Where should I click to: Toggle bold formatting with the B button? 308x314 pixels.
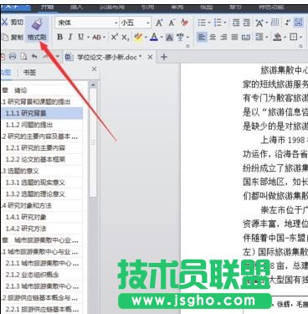click(59, 37)
